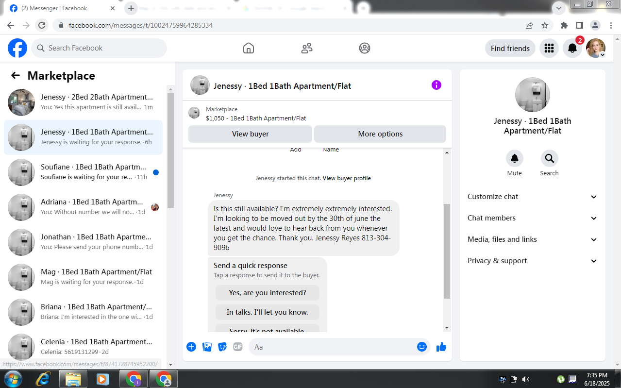
Task: Click the back arrow beside Marketplace
Action: pyautogui.click(x=16, y=75)
